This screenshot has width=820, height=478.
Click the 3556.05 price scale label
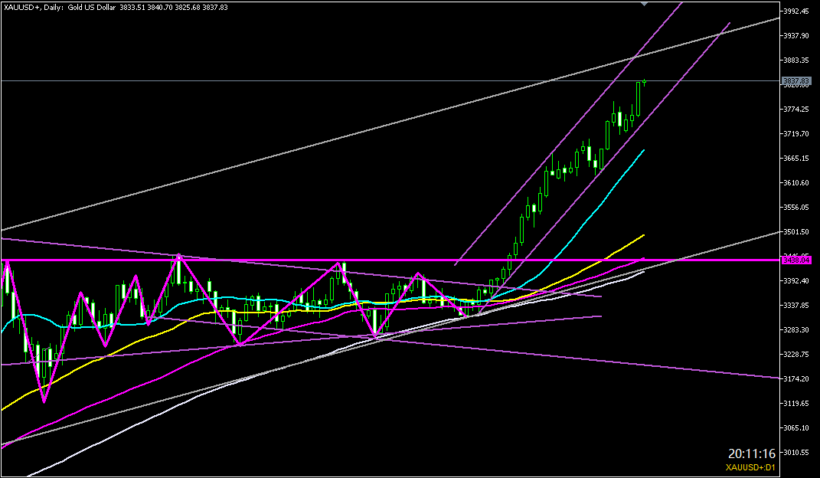click(x=796, y=208)
